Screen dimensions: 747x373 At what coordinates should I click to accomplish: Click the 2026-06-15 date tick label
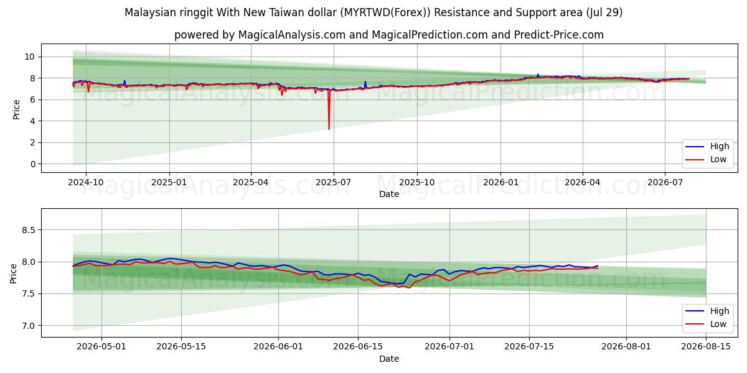tap(358, 347)
